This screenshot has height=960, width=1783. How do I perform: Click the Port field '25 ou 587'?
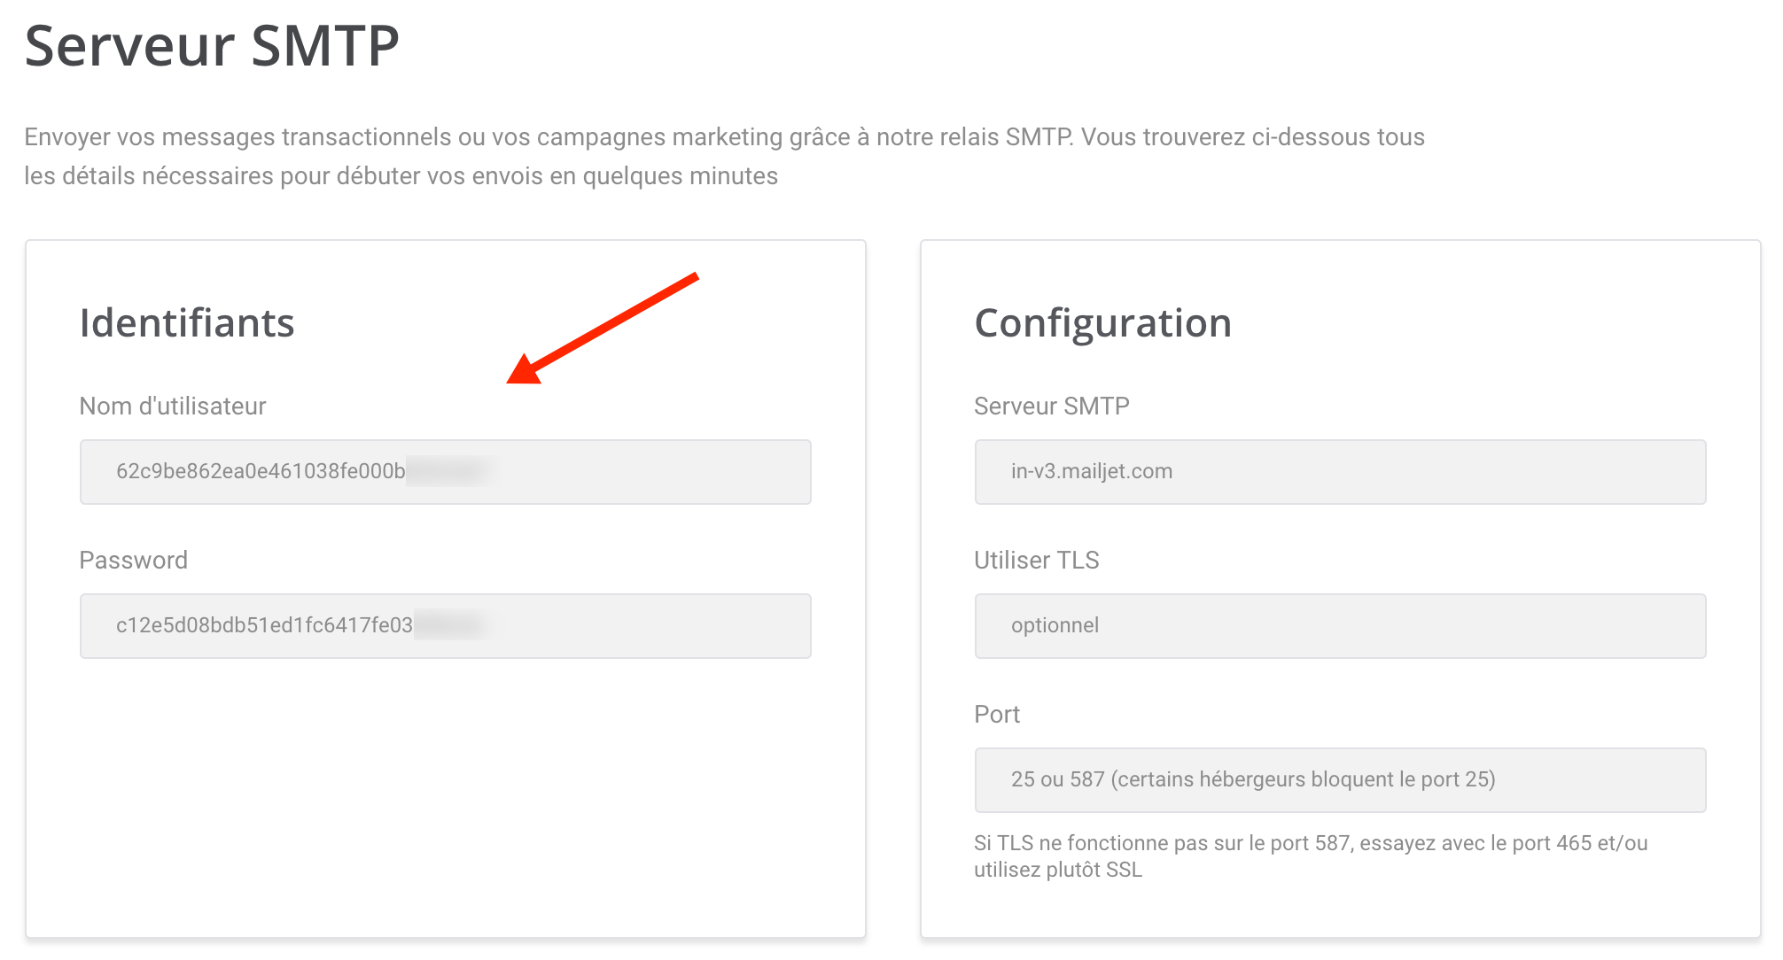[1341, 780]
